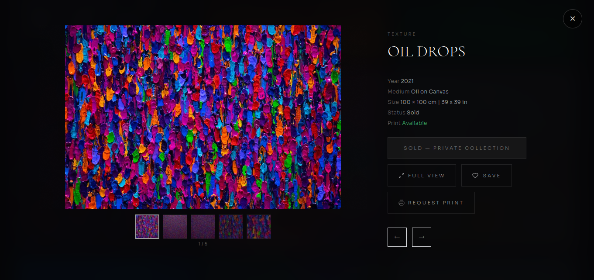Open the last thumbnail in the gallery strip

(259, 227)
